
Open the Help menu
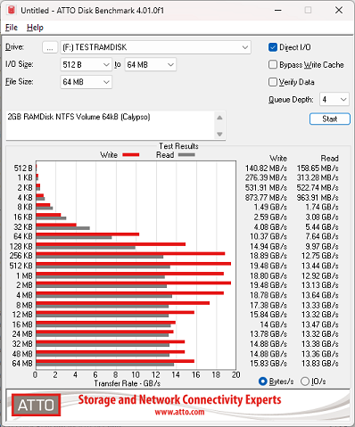point(35,28)
